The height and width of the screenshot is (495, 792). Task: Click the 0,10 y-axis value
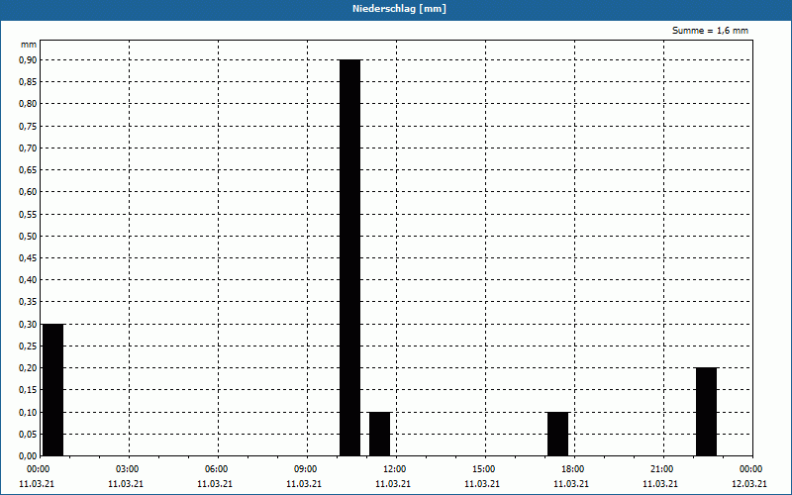pyautogui.click(x=28, y=412)
